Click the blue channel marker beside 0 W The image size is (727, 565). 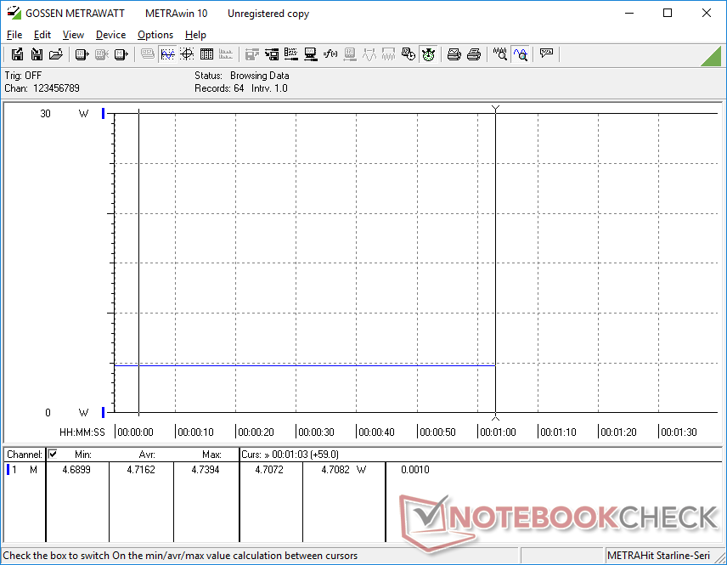click(104, 412)
